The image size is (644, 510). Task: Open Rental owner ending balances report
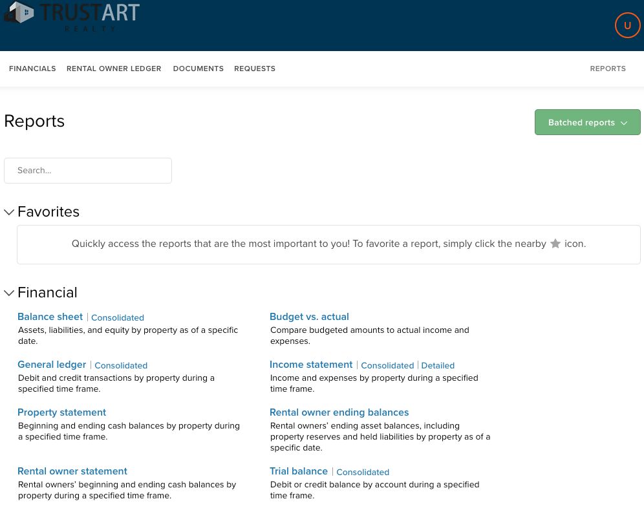tap(339, 412)
